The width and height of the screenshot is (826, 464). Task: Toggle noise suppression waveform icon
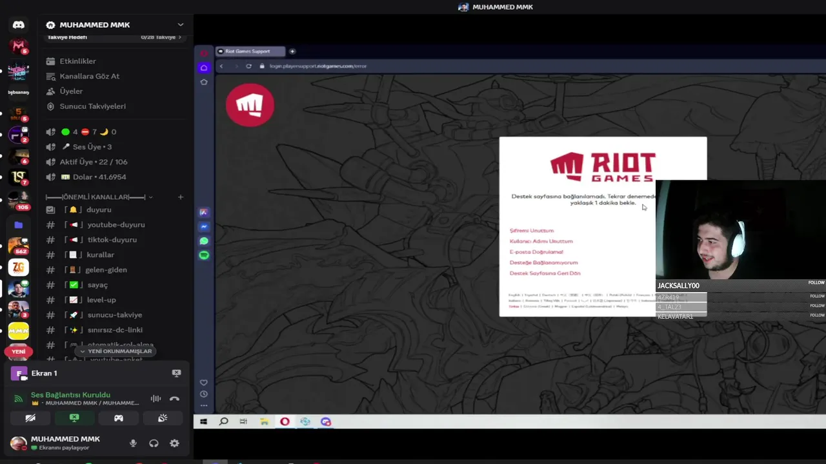pos(156,399)
